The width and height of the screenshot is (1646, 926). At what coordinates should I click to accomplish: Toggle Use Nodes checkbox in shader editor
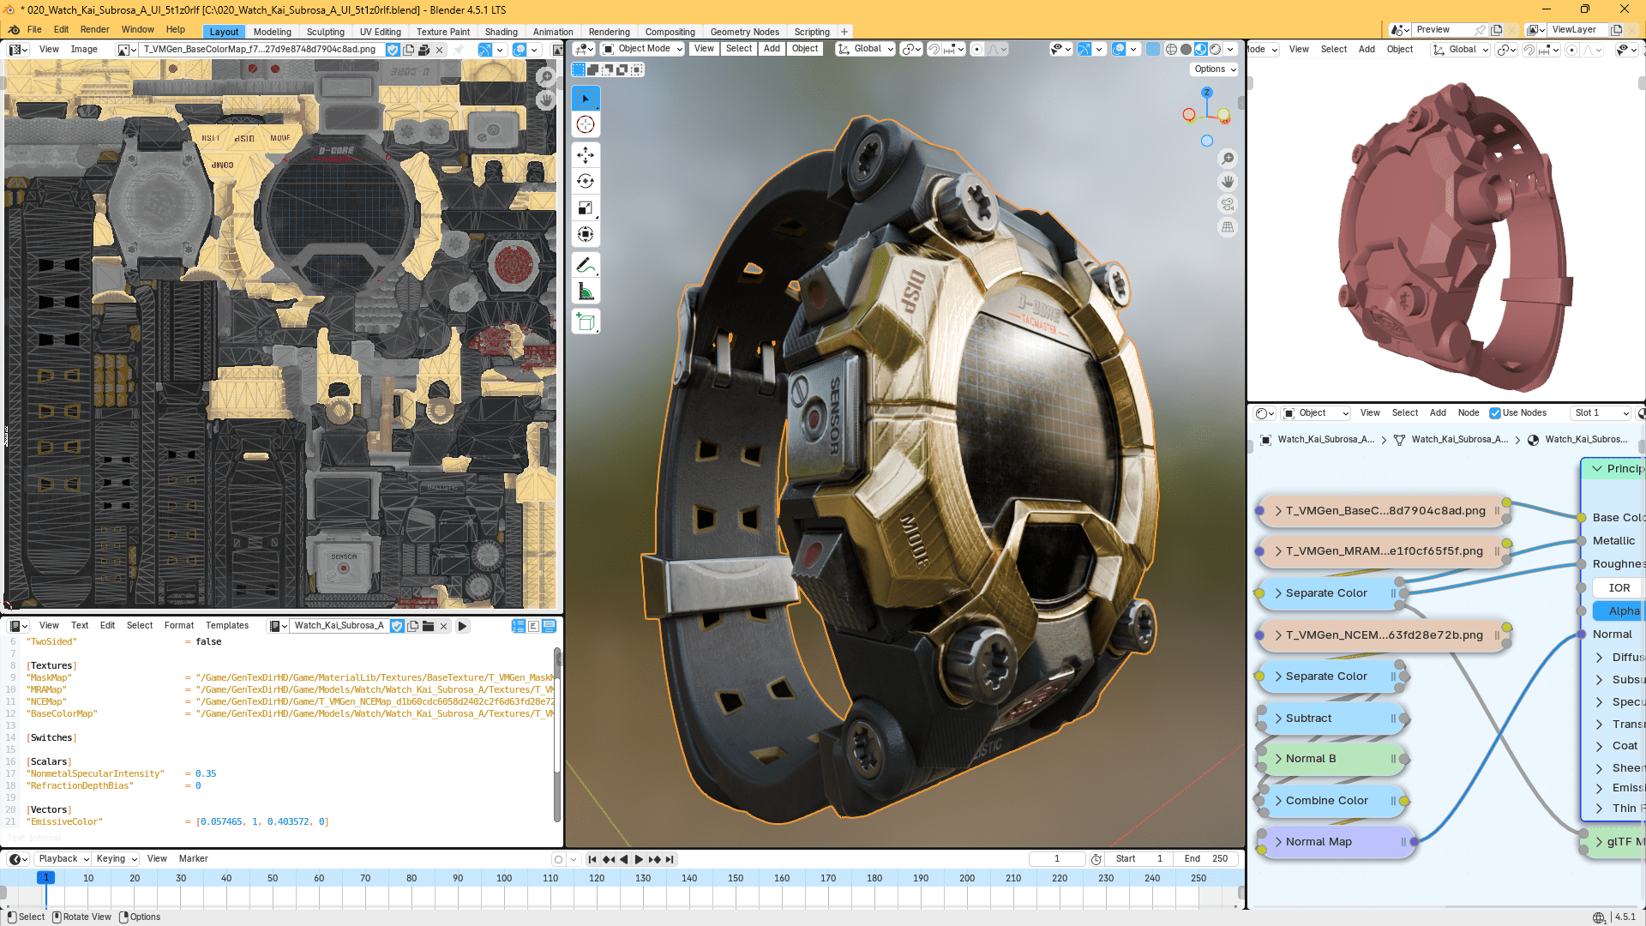[1495, 413]
